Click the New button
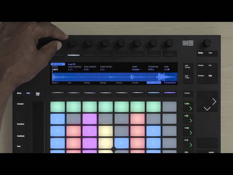 19,146
